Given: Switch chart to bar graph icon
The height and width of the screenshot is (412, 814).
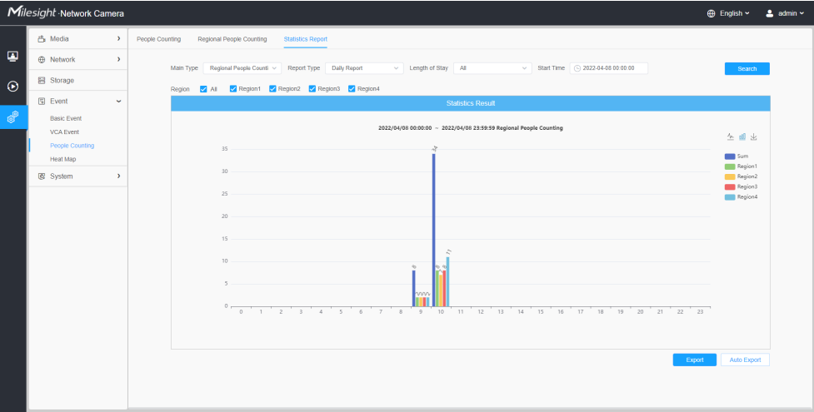Looking at the screenshot, I should click(742, 137).
